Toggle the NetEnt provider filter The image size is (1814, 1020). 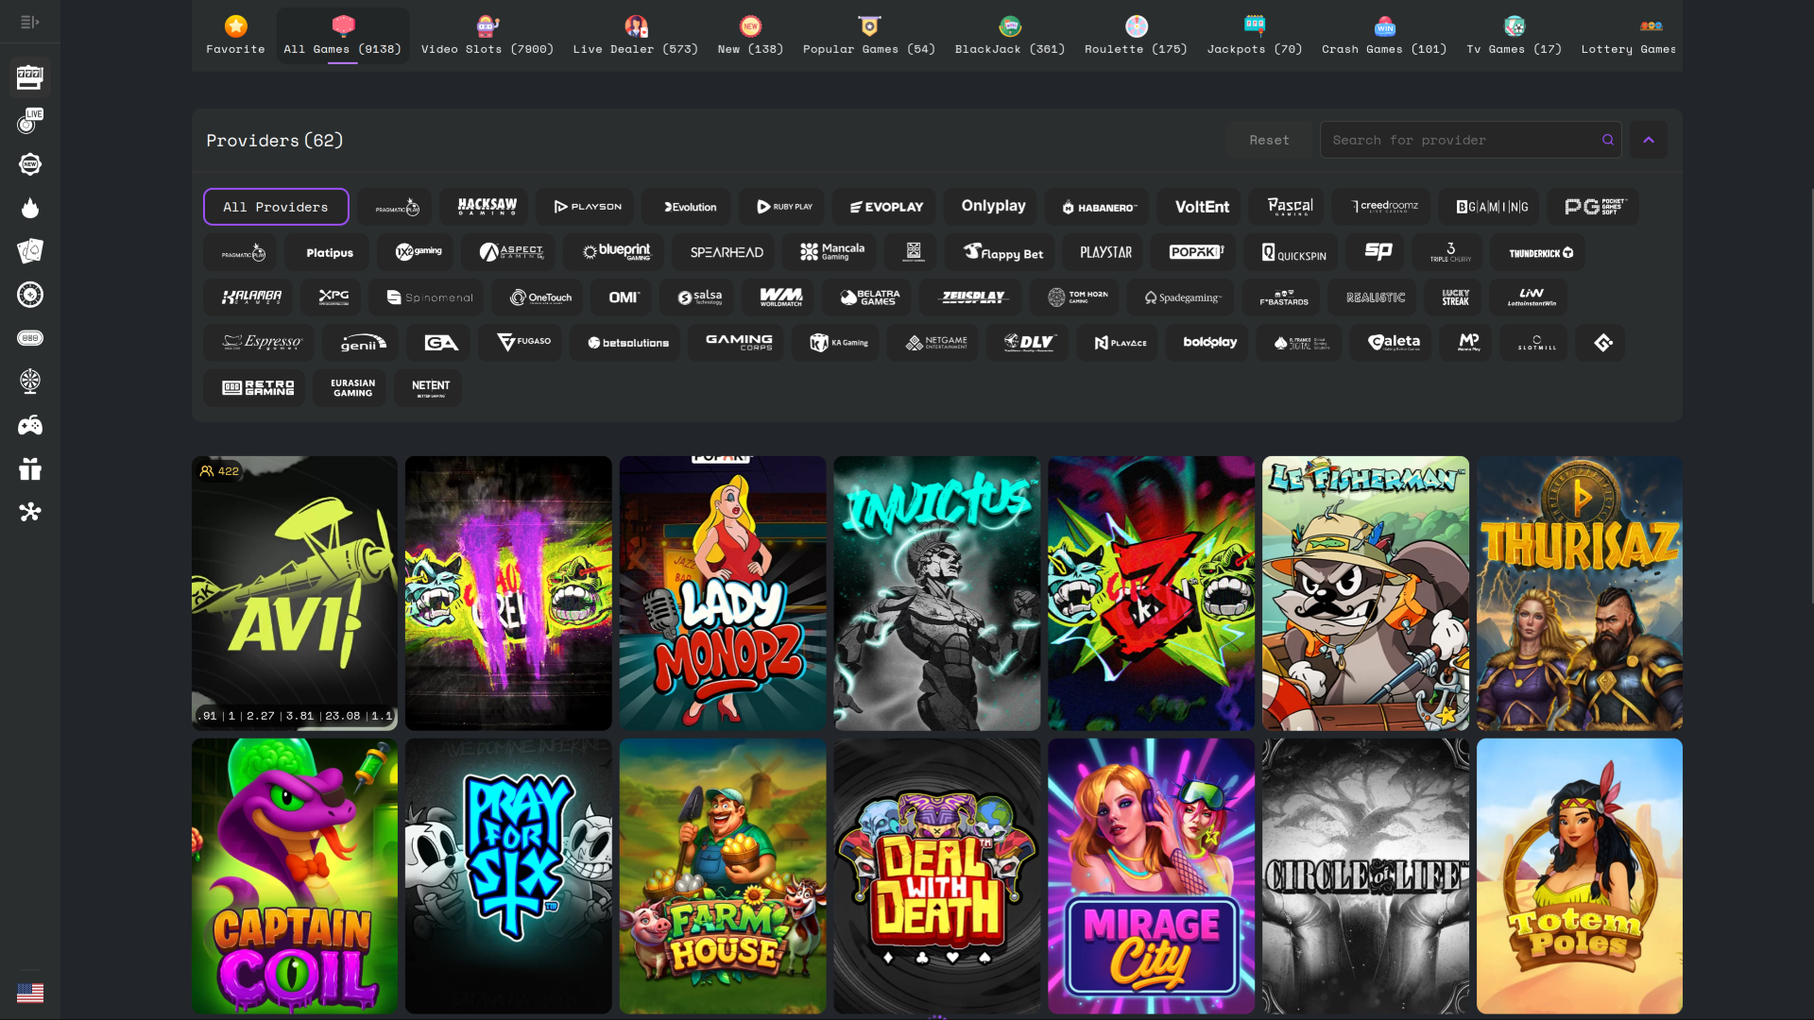click(x=428, y=387)
